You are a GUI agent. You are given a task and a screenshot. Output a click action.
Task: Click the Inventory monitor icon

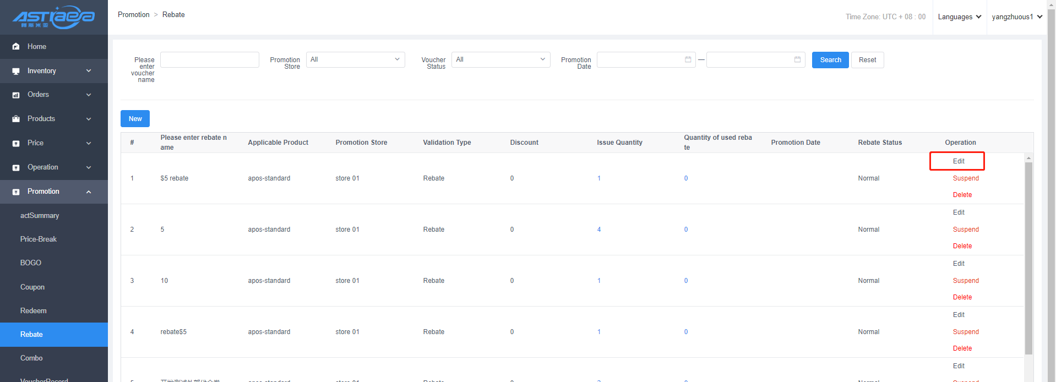(x=16, y=71)
